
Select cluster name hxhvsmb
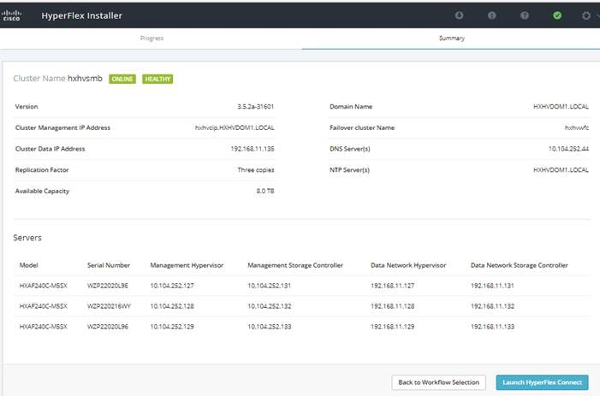pyautogui.click(x=85, y=79)
